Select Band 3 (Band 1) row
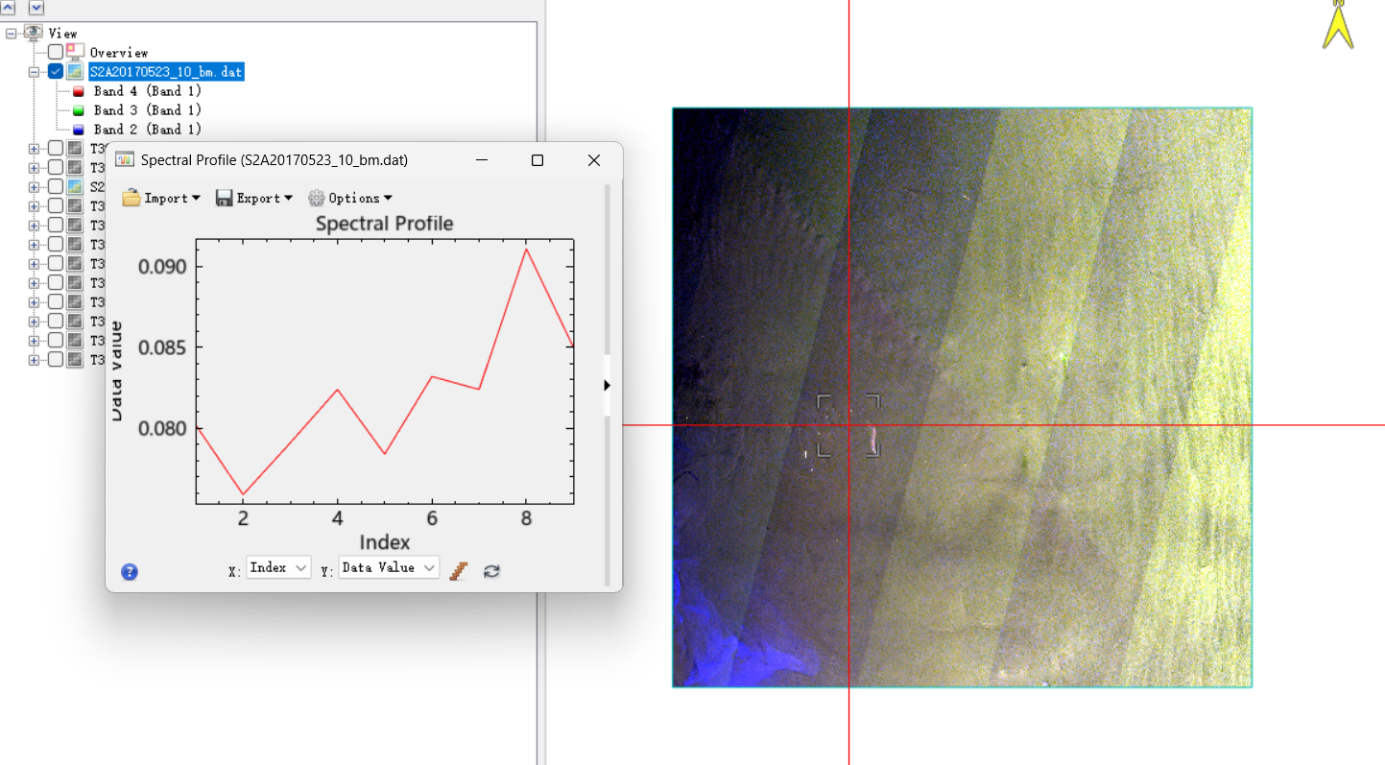 [147, 110]
